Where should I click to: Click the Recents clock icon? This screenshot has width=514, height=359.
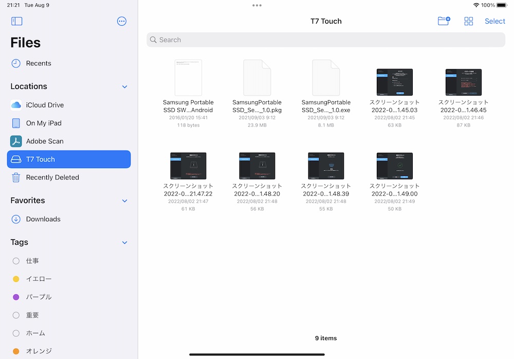16,63
